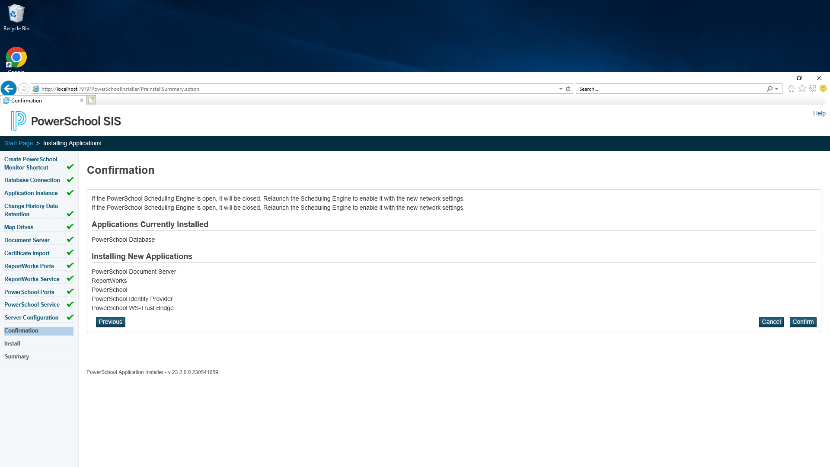This screenshot has height=467, width=830.
Task: Open ReportWorks Service step
Action: pyautogui.click(x=32, y=279)
